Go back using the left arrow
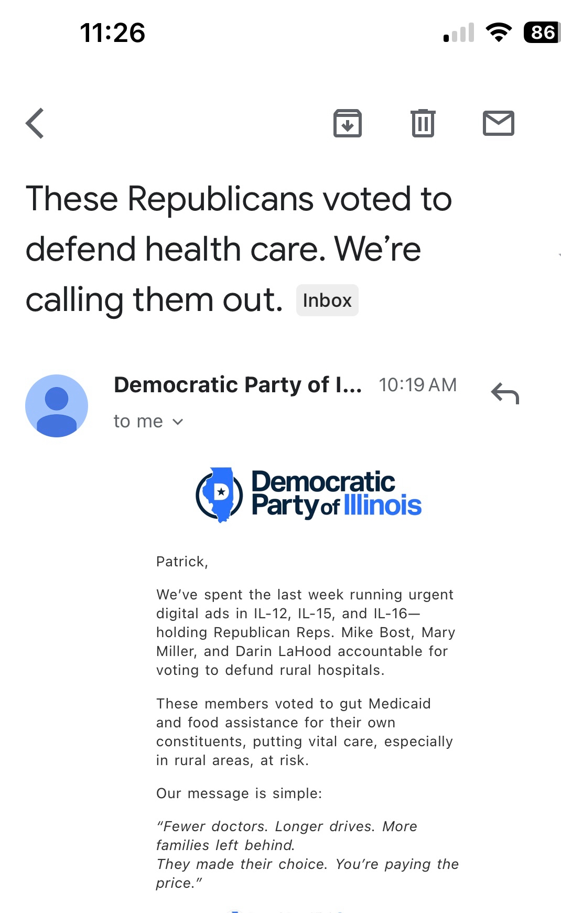This screenshot has height=913, width=561. 35,123
